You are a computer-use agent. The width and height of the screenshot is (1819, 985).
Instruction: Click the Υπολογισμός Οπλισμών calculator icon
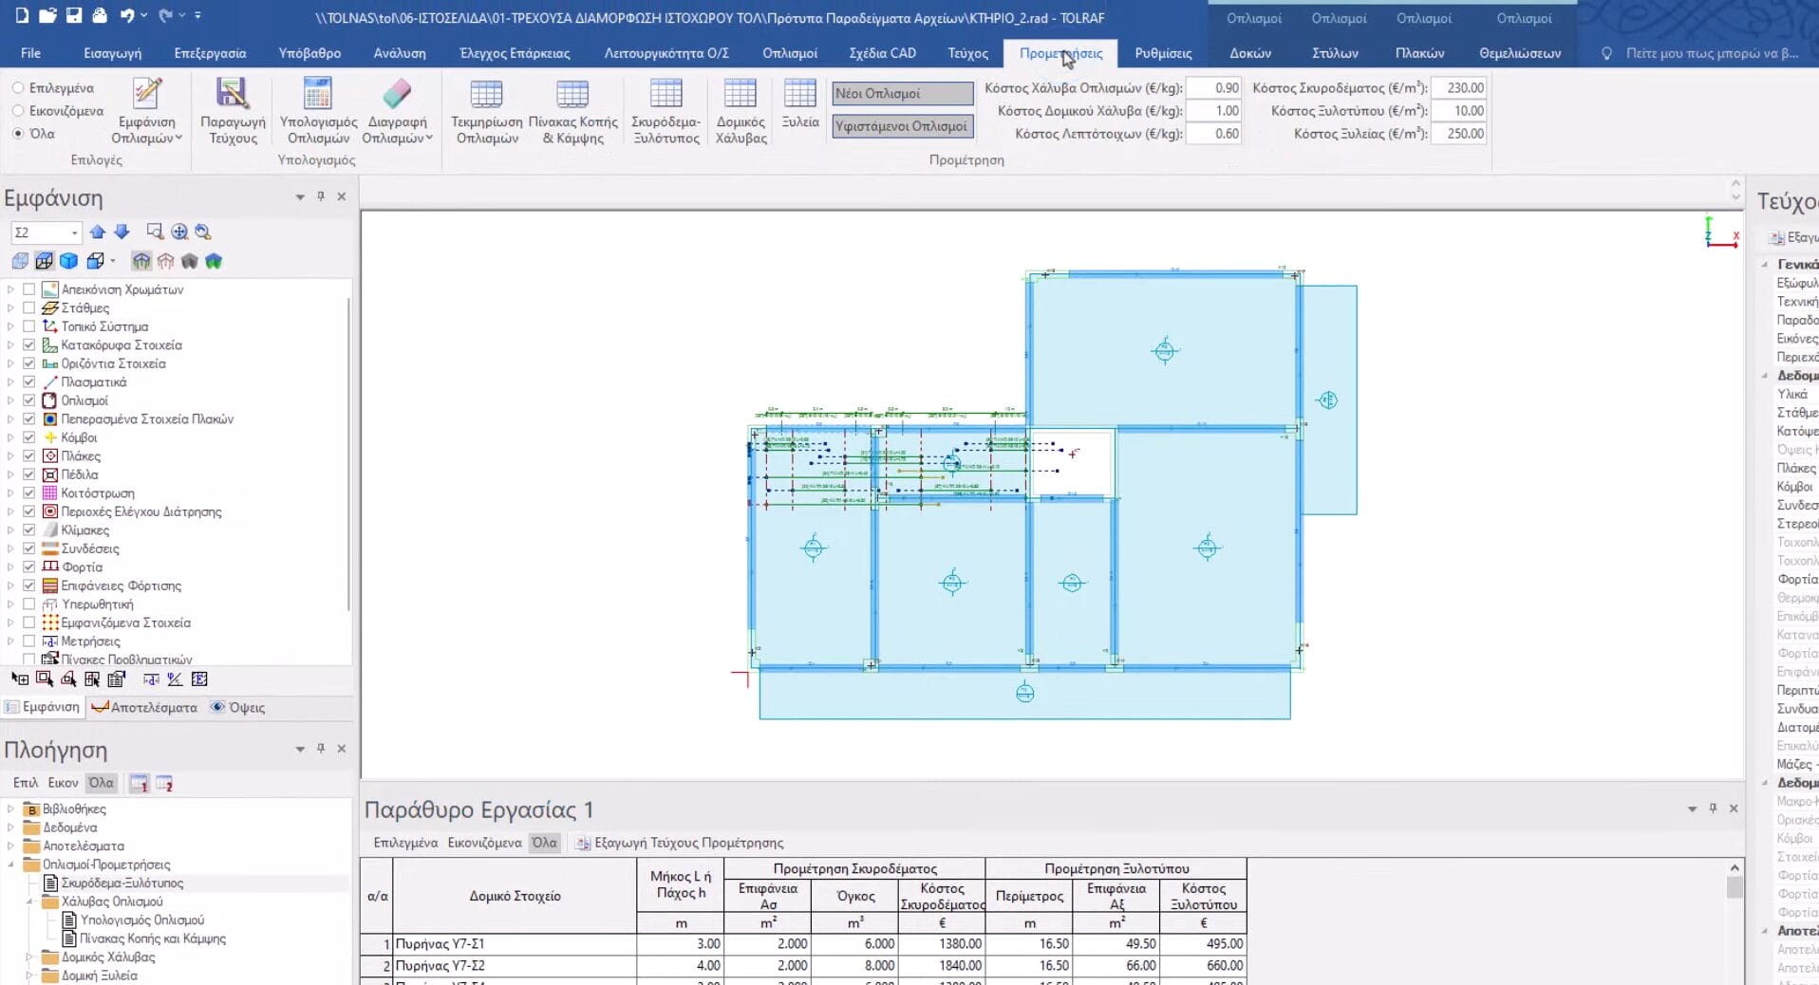(x=318, y=95)
